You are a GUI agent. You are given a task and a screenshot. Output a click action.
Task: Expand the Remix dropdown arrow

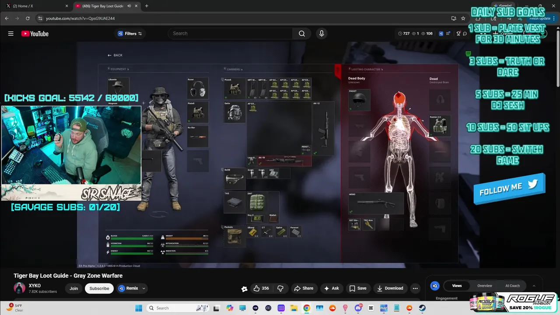coord(143,288)
